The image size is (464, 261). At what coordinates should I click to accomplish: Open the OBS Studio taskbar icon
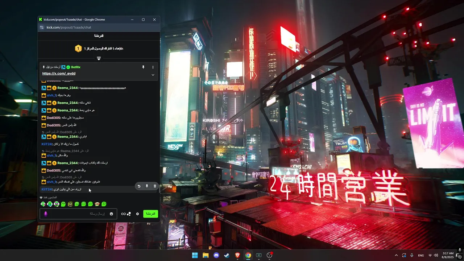coord(269,255)
